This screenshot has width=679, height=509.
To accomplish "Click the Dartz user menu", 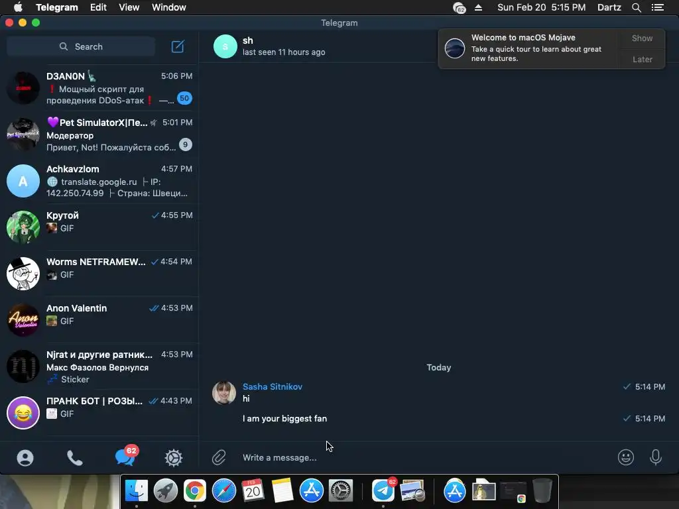I will [x=609, y=7].
